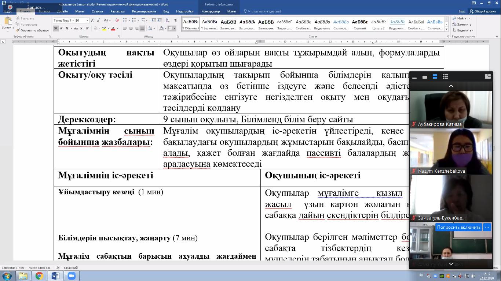Screen dimensions: 501x281
Task: Show or hide paragraph marks (¶)
Action: point(176,20)
